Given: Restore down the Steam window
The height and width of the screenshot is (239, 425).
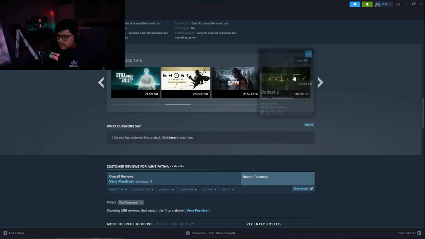Looking at the screenshot, I should click(x=414, y=4).
